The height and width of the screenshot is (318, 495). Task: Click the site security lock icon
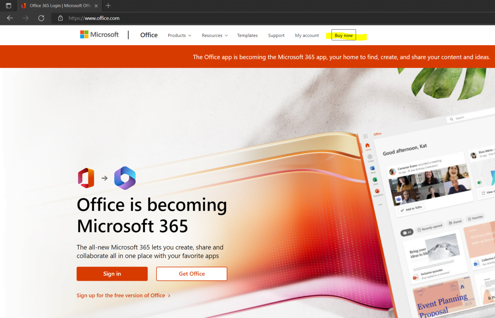[x=60, y=18]
